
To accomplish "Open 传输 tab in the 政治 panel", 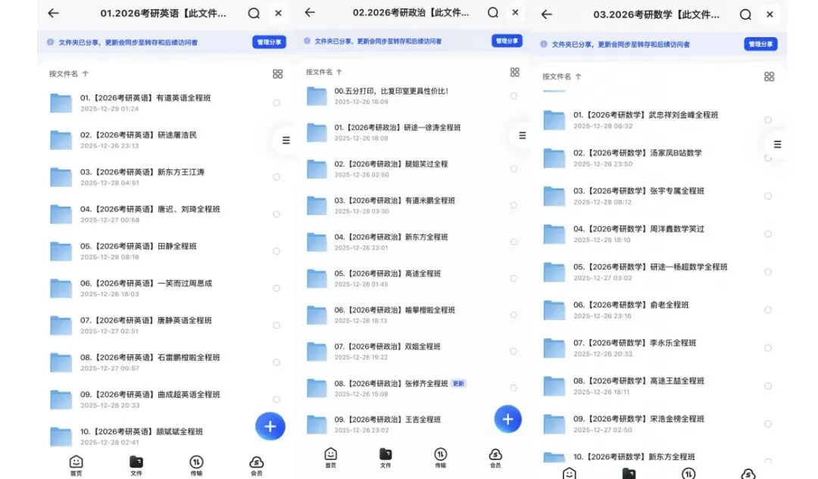I will coord(440,458).
